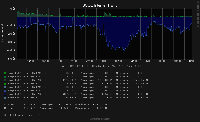Click the maximum value '20.56 M'
The height and width of the screenshot is (122, 200).
[142, 84]
